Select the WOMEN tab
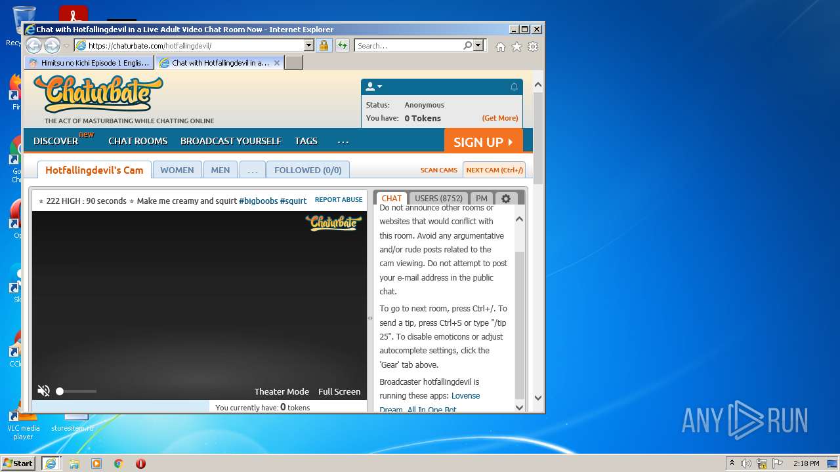This screenshot has height=472, width=840. click(x=177, y=170)
